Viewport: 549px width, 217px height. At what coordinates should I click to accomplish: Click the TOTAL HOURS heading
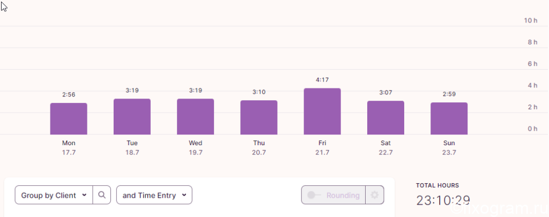(437, 185)
